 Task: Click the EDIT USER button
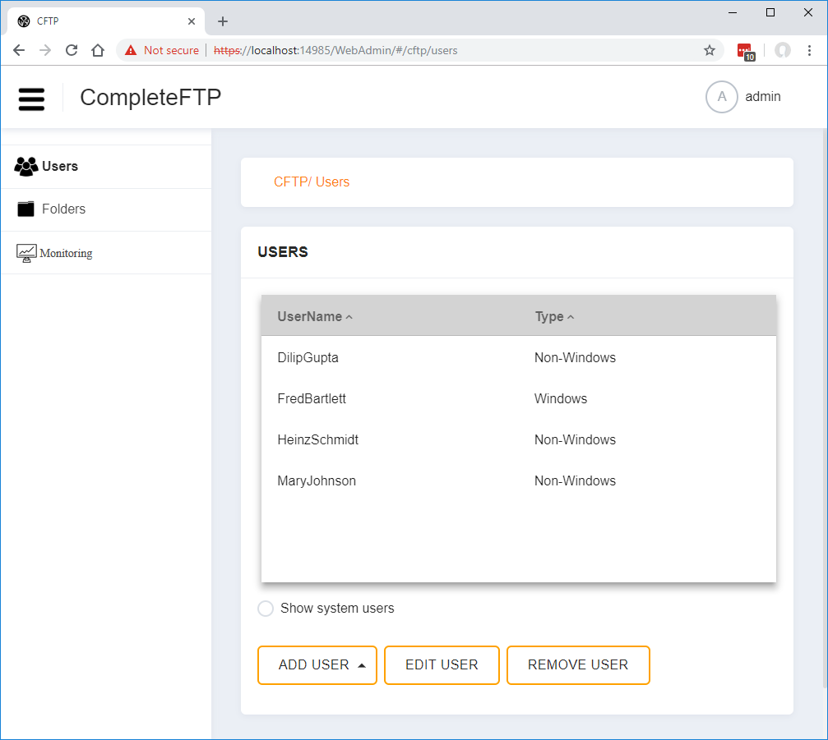[x=442, y=664]
